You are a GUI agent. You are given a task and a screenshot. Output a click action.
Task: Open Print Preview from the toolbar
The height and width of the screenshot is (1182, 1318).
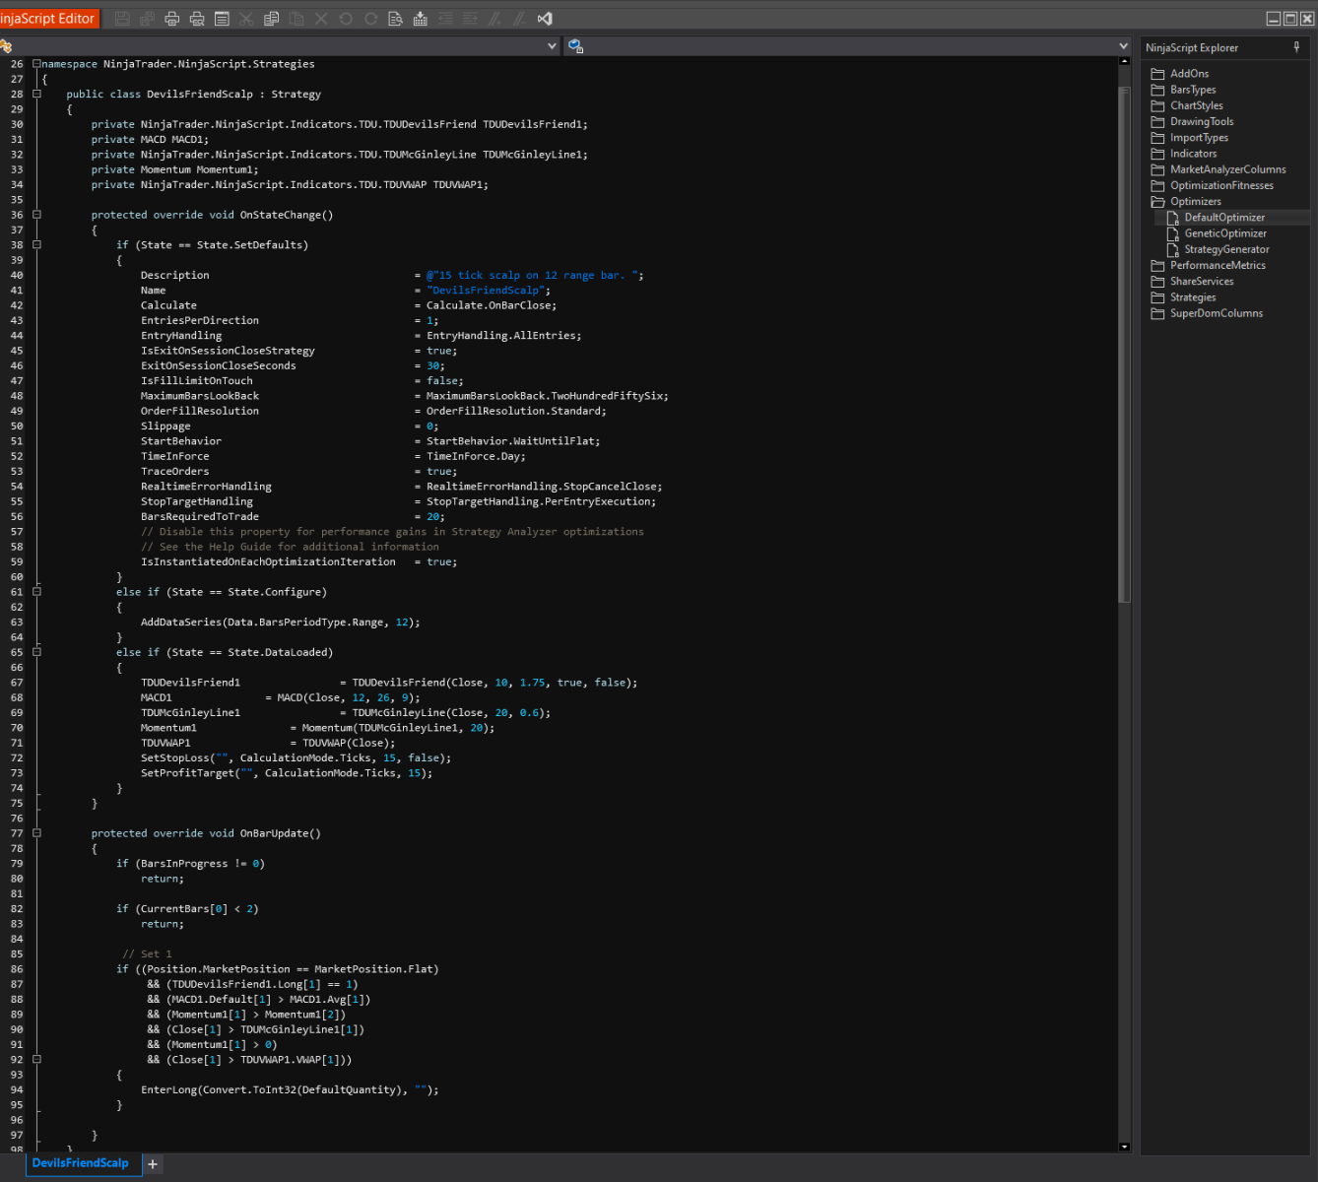(x=197, y=19)
